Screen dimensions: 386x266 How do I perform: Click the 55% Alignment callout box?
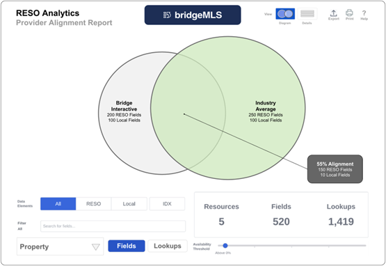click(335, 169)
